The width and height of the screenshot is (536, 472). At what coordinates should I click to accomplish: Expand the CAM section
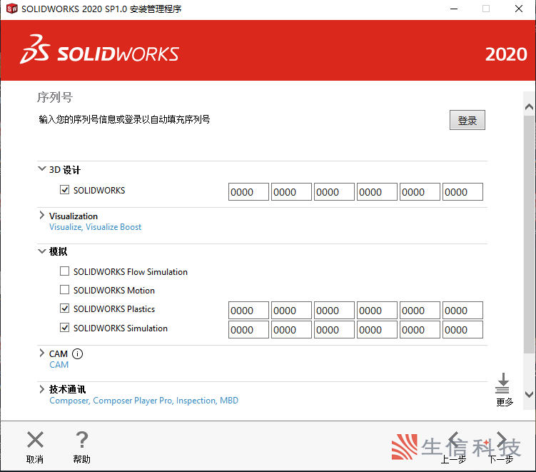(x=41, y=353)
